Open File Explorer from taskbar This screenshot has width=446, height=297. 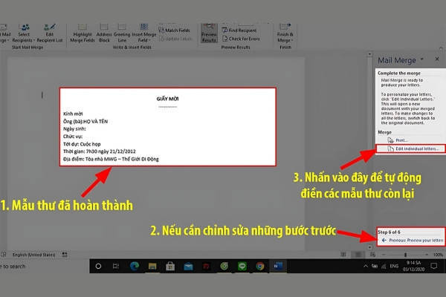152,267
